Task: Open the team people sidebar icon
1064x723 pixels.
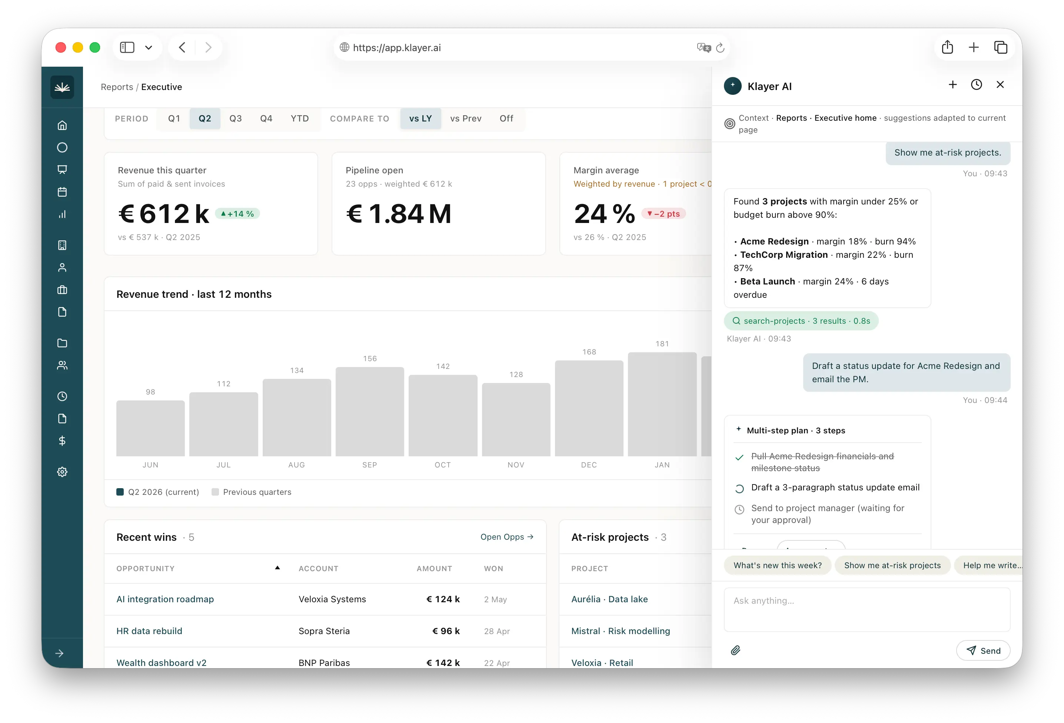Action: tap(62, 365)
